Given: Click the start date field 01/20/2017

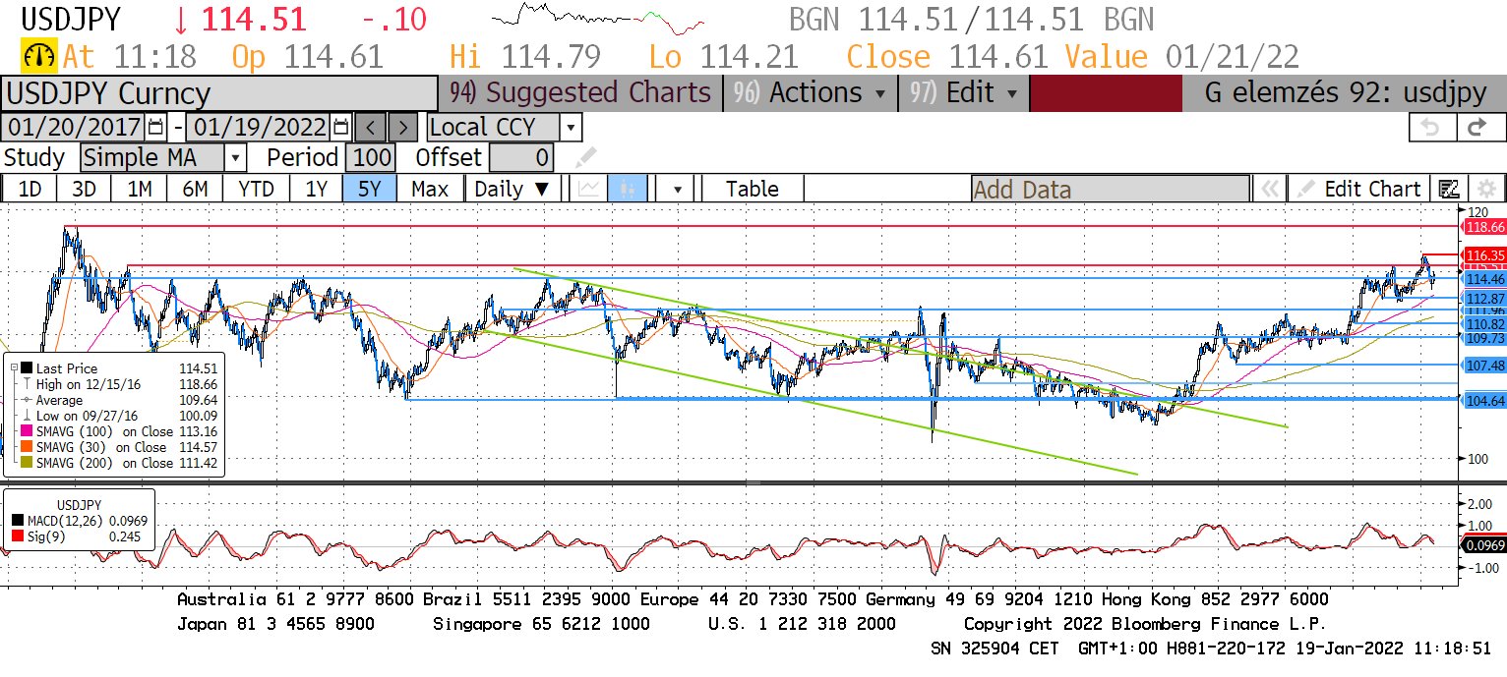Looking at the screenshot, I should [75, 127].
